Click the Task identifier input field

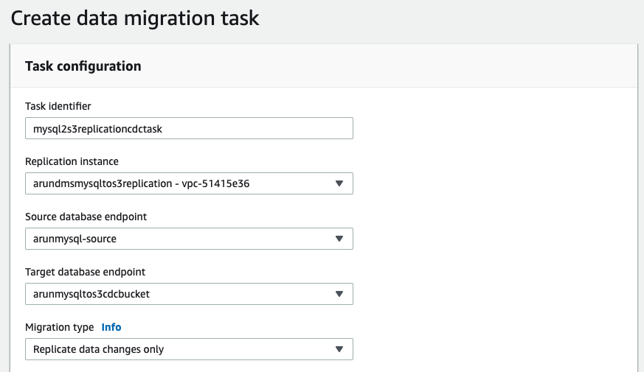[188, 128]
